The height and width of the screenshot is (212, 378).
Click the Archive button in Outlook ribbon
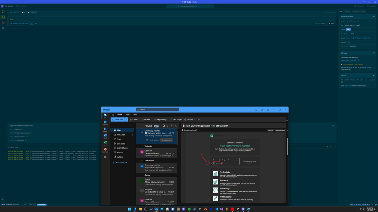(x=146, y=119)
